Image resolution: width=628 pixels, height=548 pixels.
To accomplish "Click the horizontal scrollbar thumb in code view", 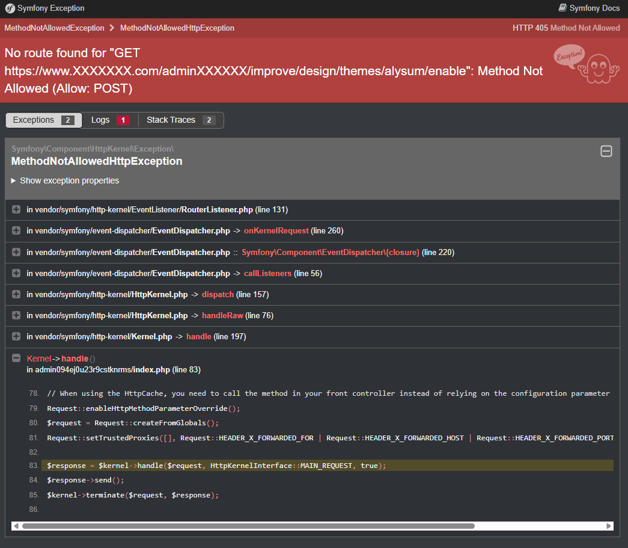I will point(248,526).
